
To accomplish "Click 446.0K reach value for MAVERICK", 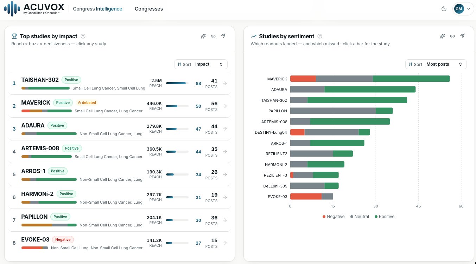I will (x=154, y=104).
